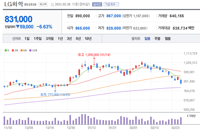The image size is (200, 130).
Task: Select the 1주일 line chart tab
Action: pyautogui.click(x=38, y=39)
